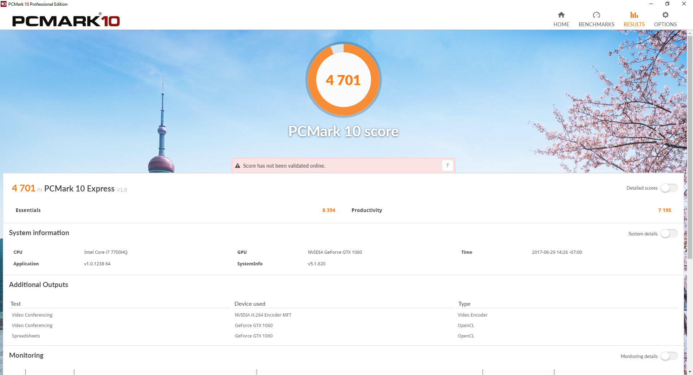Click the Intel Core i7 7700HQ value
Image resolution: width=693 pixels, height=375 pixels.
point(106,252)
